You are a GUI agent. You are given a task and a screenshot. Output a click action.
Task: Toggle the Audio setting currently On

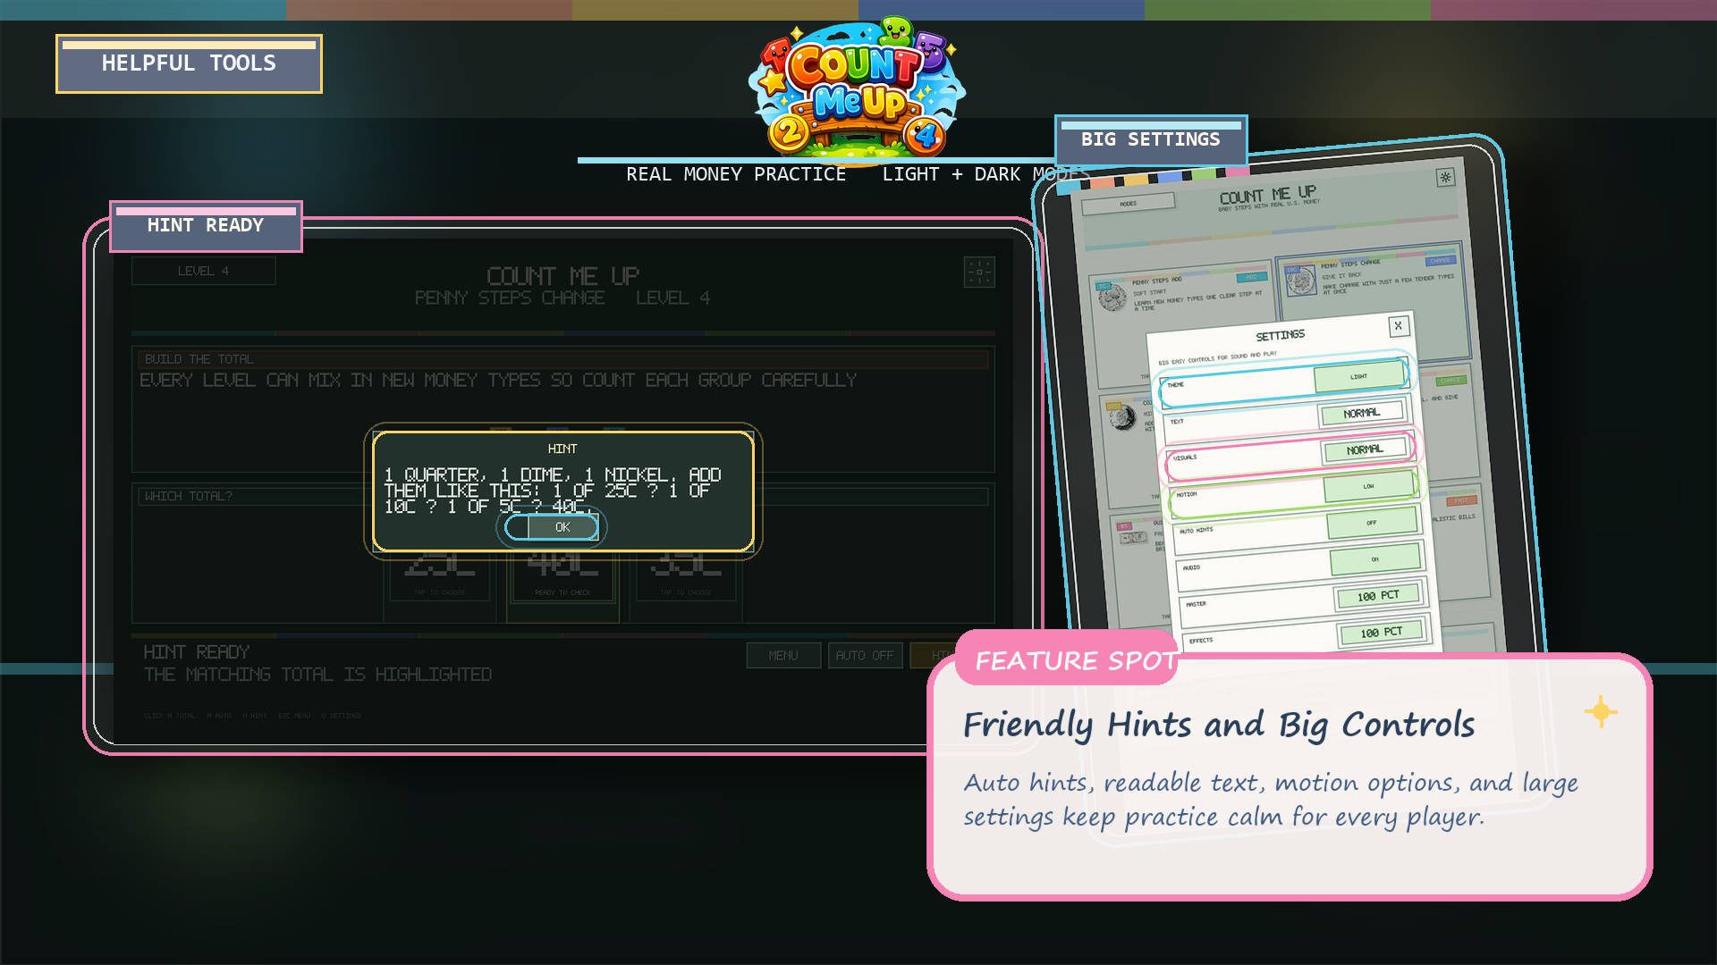tap(1374, 559)
